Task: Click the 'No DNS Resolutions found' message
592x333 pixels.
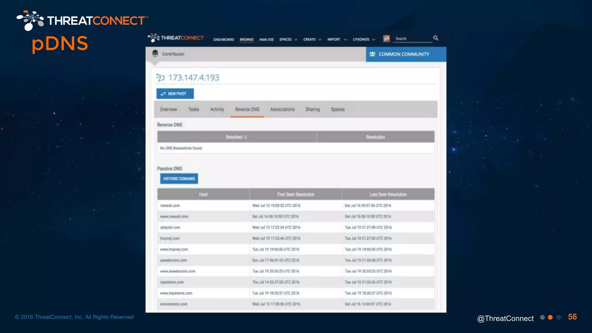Action: coord(181,148)
